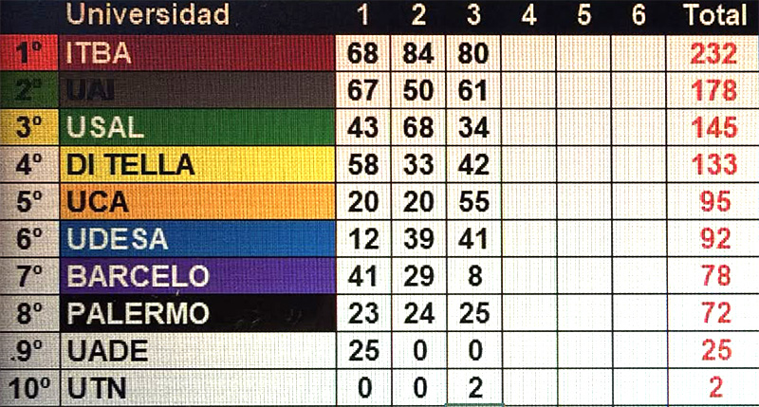Select the ITBA university name cell
The width and height of the screenshot is (759, 407).
pyautogui.click(x=197, y=53)
